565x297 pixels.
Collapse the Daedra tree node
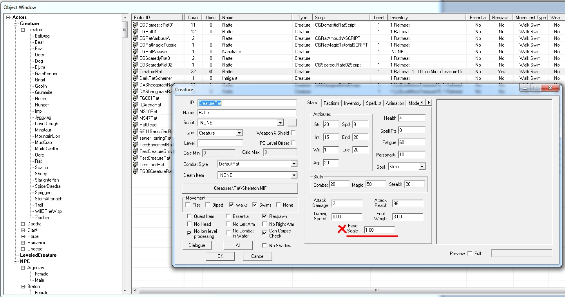click(23, 224)
